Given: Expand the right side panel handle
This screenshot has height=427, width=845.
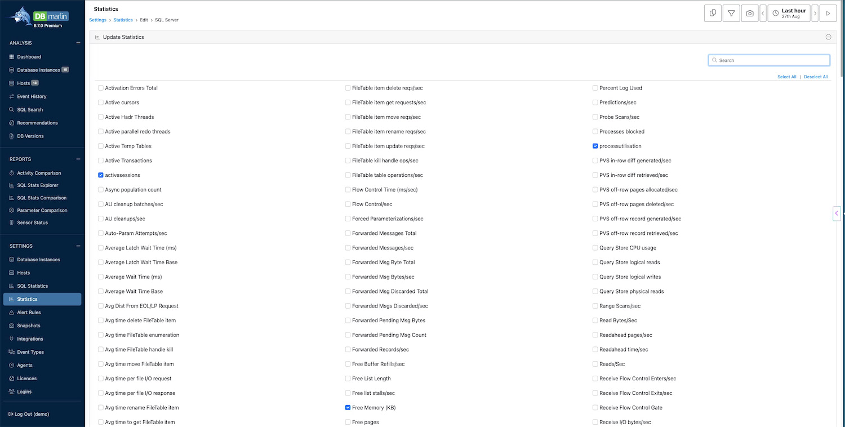Looking at the screenshot, I should (837, 213).
